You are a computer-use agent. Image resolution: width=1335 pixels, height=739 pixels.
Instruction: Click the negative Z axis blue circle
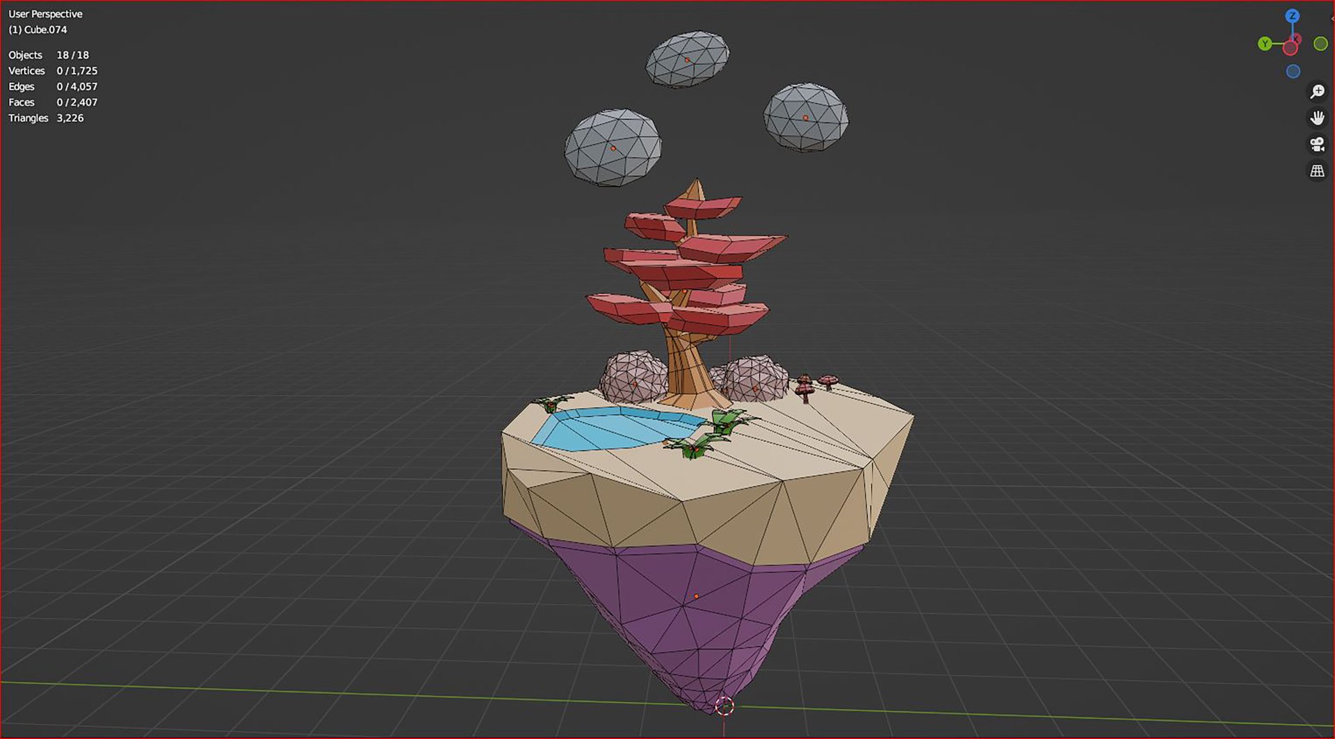click(x=1293, y=71)
